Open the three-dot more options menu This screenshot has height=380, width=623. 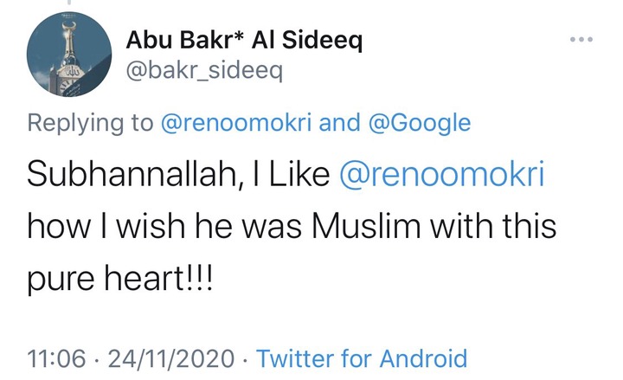pyautogui.click(x=581, y=39)
